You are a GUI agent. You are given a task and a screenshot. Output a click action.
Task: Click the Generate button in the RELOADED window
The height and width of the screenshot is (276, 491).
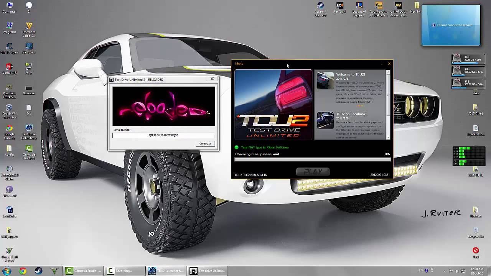coord(205,144)
